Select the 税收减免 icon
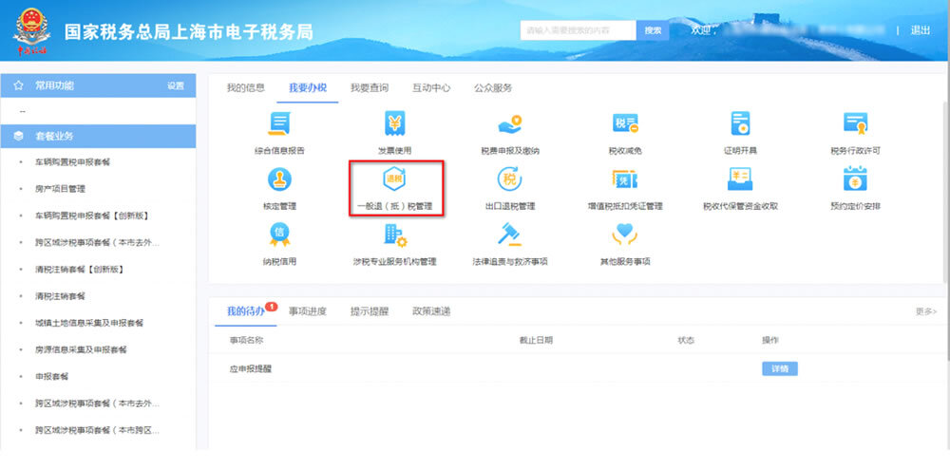The width and height of the screenshot is (950, 469). (624, 124)
